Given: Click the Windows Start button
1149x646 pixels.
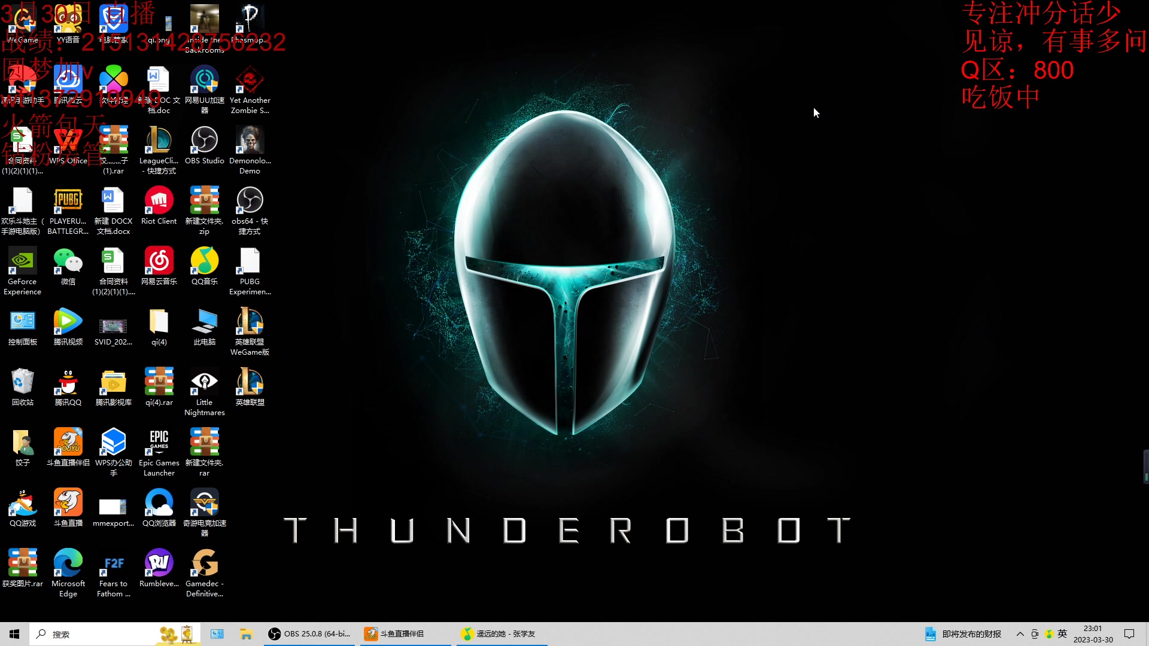Looking at the screenshot, I should tap(14, 634).
